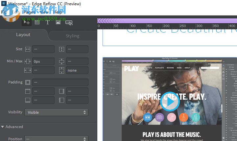
Task: Open the Pages menu
Action: click(x=29, y=12)
